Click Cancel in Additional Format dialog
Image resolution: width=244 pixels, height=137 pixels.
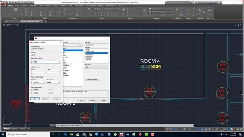click(45, 99)
